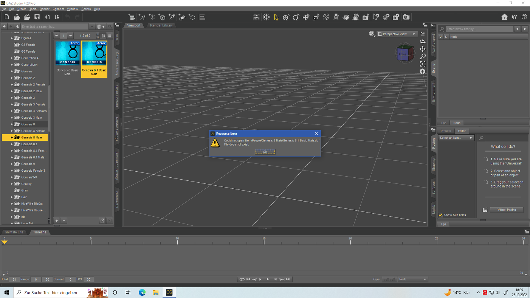Switch to the Render Library tab
530x298 pixels.
[x=161, y=25]
